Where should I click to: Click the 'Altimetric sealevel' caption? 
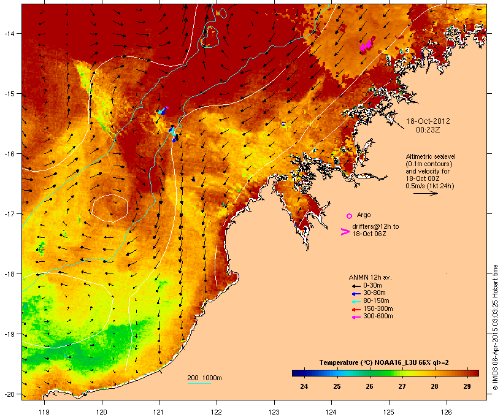pos(431,156)
